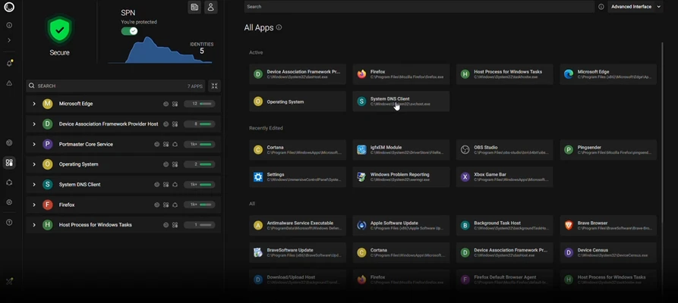Screen dimensions: 678x303
Task: Click the collapse-all icon beside the apps search
Action: pos(214,86)
